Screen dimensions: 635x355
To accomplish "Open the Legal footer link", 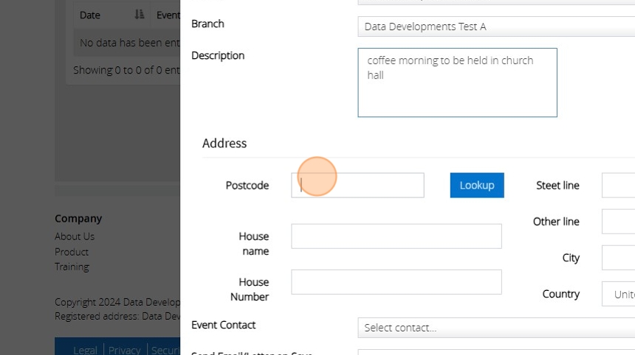I will point(85,350).
